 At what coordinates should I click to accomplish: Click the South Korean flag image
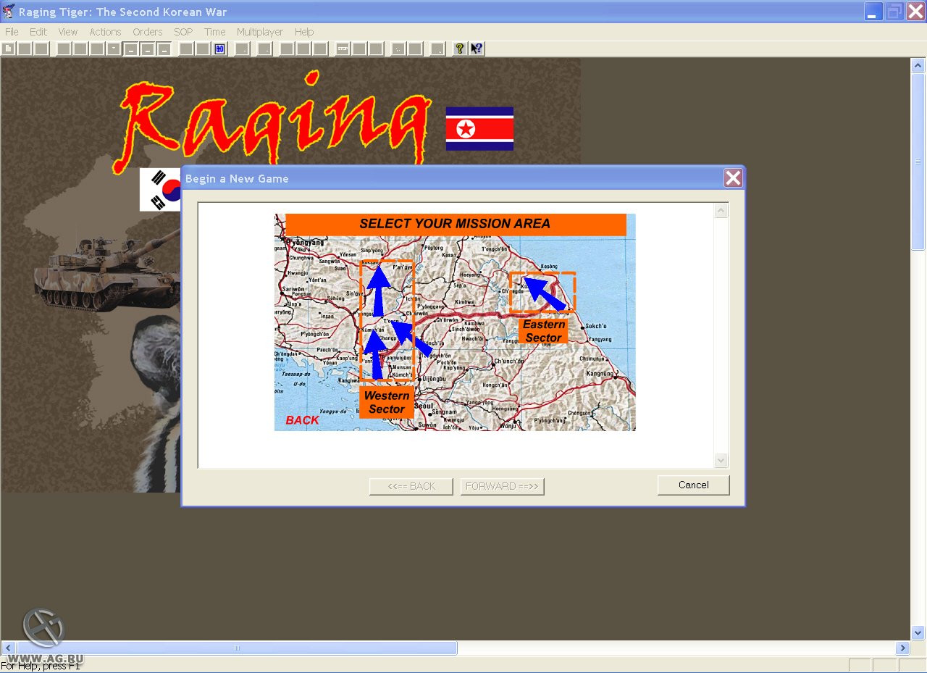click(x=161, y=190)
